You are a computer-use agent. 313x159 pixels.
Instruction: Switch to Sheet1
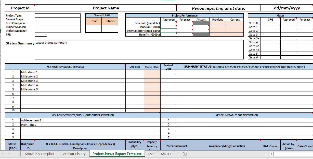[x=166, y=154]
